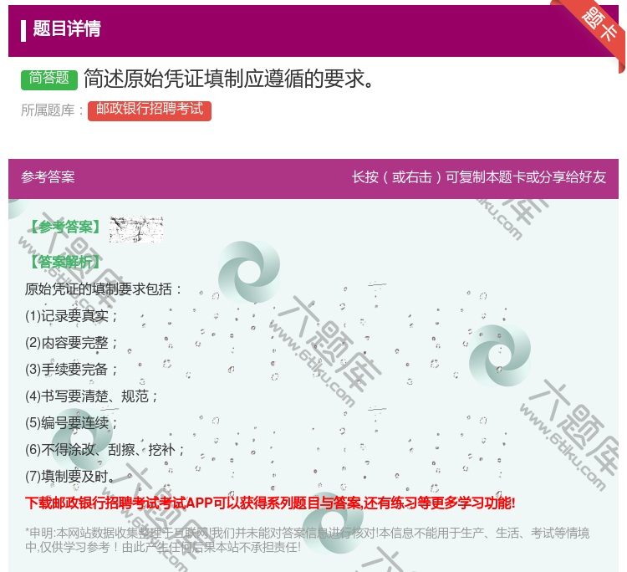Click the 所属题库 label
Image resolution: width=627 pixels, height=572 pixels.
pyautogui.click(x=52, y=110)
